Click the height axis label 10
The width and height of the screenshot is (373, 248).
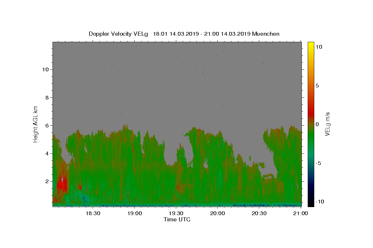(x=46, y=69)
